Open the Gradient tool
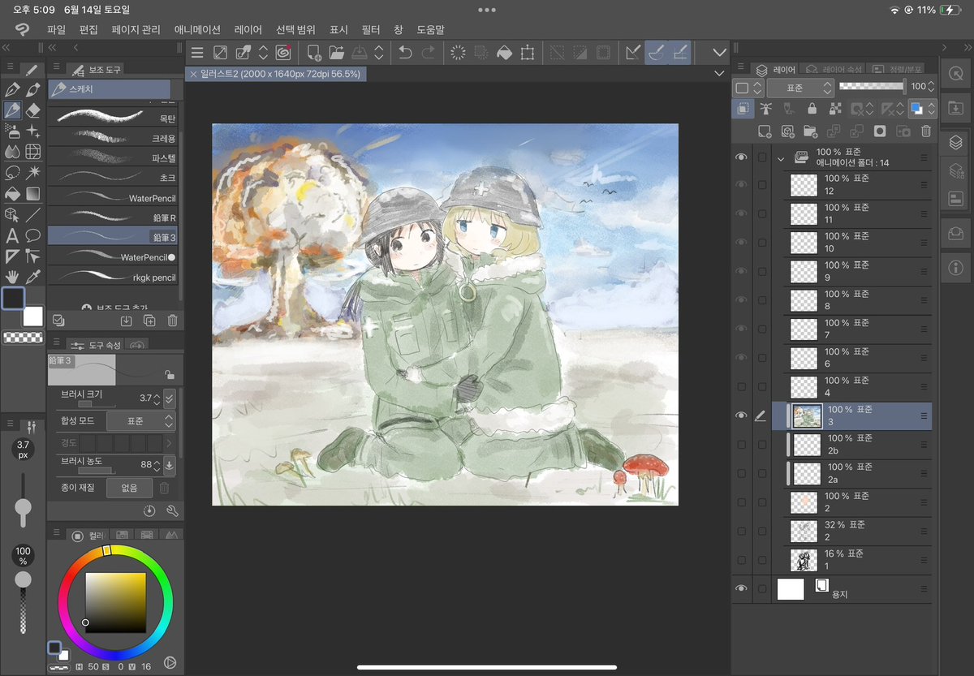Viewport: 974px width, 676px height. coord(32,193)
